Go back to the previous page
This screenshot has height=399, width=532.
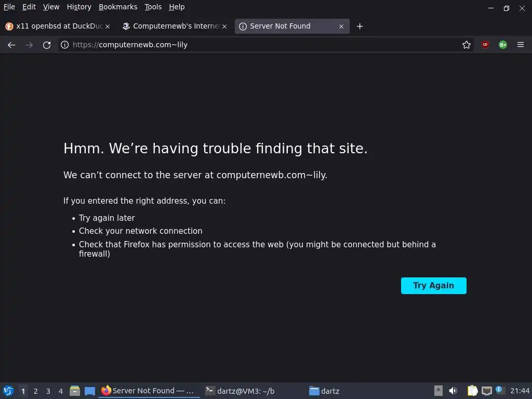[x=11, y=45]
